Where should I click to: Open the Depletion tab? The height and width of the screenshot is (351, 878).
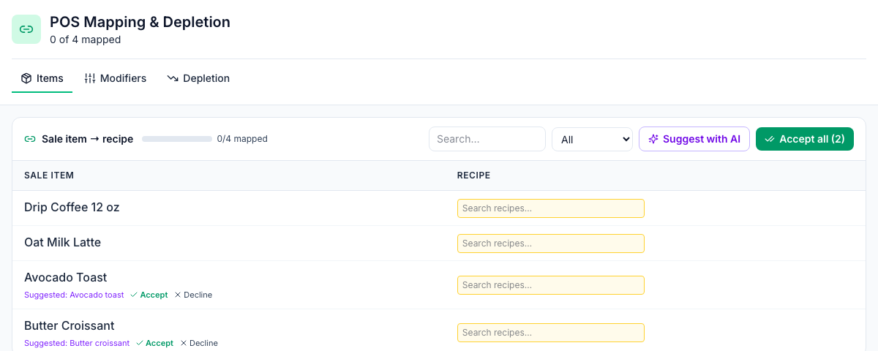(198, 78)
